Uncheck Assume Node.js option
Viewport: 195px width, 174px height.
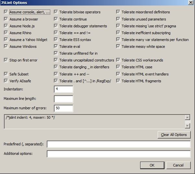6,26
